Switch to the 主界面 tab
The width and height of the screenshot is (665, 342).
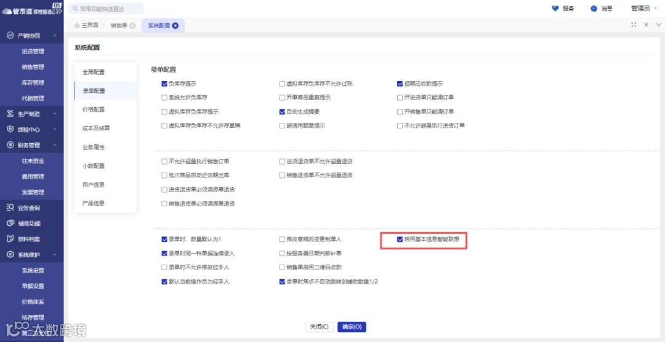click(x=86, y=25)
